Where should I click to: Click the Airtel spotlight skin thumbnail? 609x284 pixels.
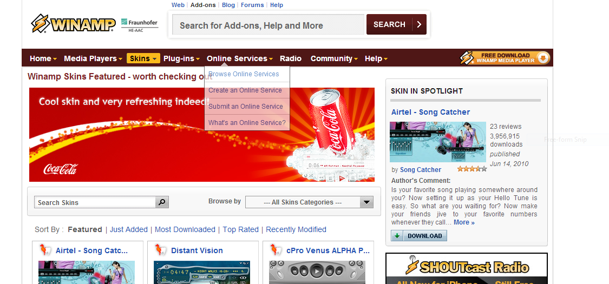pos(438,142)
